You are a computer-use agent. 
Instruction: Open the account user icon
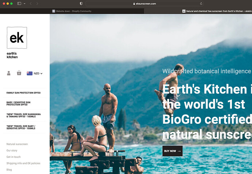pos(9,73)
